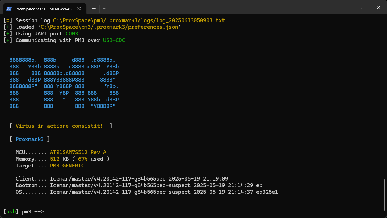Click the Target value PM3 GENERIC
The height and width of the screenshot is (218, 387).
pyautogui.click(x=67, y=166)
